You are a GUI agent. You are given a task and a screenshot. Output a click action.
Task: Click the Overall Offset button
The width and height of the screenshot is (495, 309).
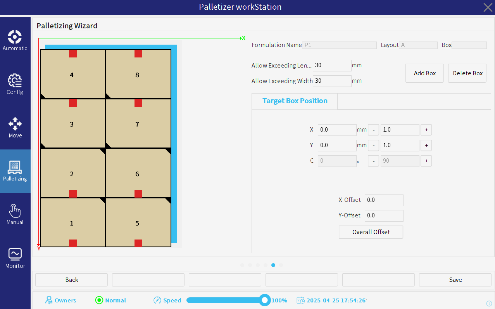[x=371, y=232]
